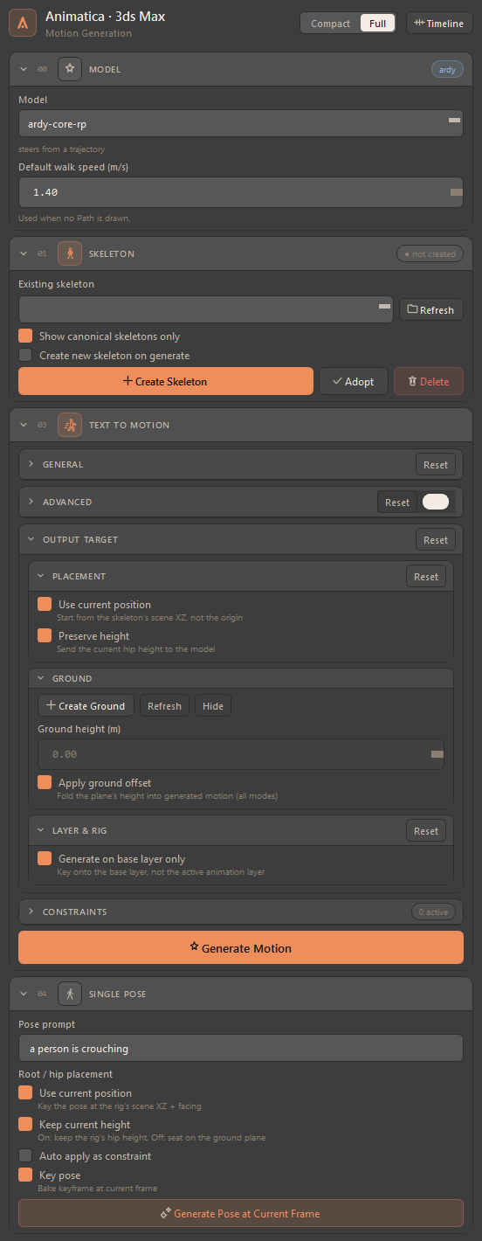This screenshot has width=482, height=1241.
Task: Collapse the Text to Motion section
Action: [24, 425]
